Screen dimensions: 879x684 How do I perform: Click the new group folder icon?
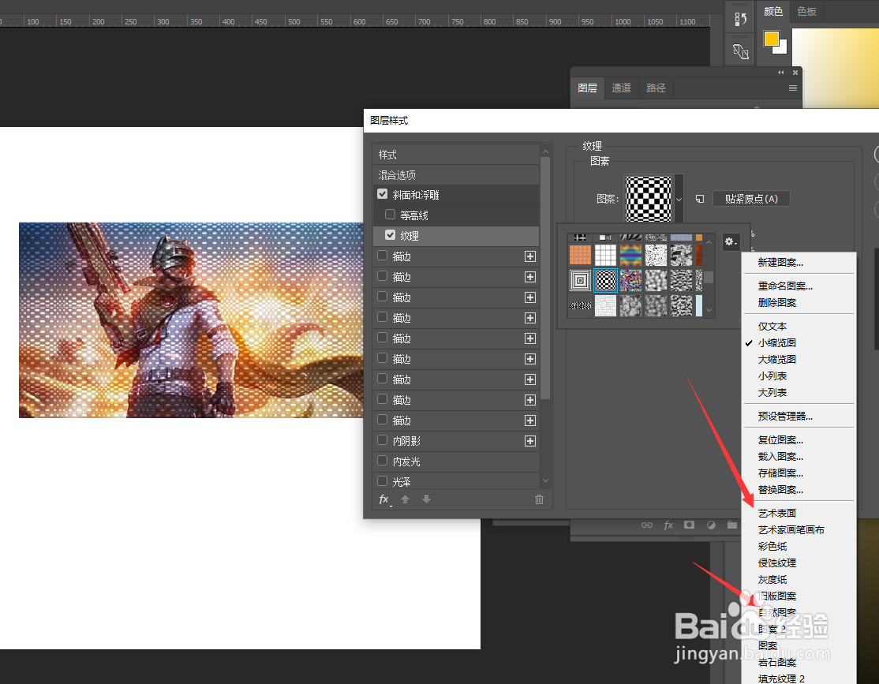tap(732, 525)
